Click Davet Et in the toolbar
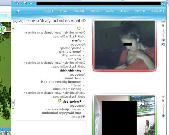Viewport: 169px width, 135px height. [63, 11]
